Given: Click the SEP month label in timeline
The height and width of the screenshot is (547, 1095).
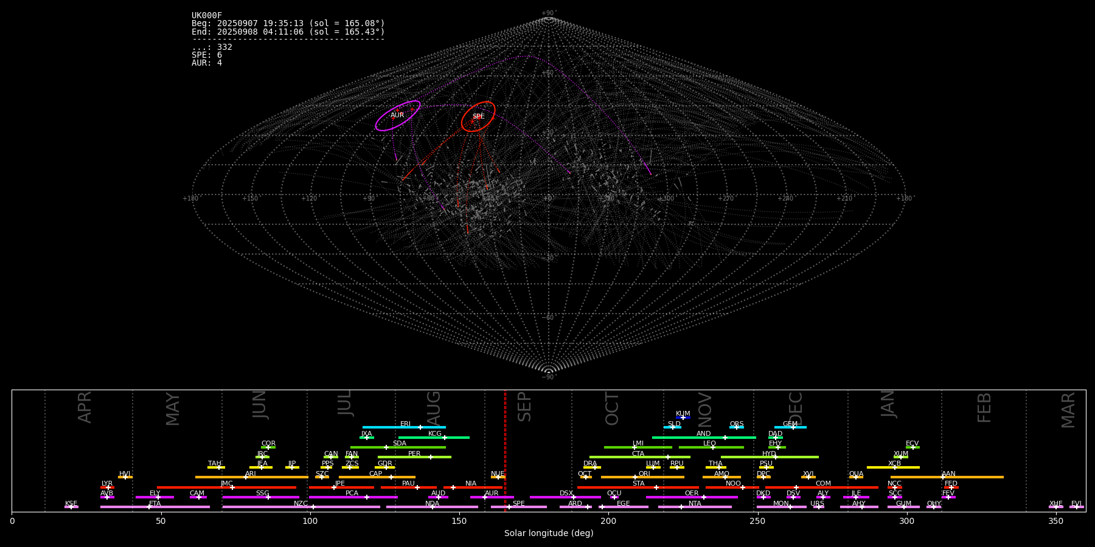Looking at the screenshot, I should (524, 407).
